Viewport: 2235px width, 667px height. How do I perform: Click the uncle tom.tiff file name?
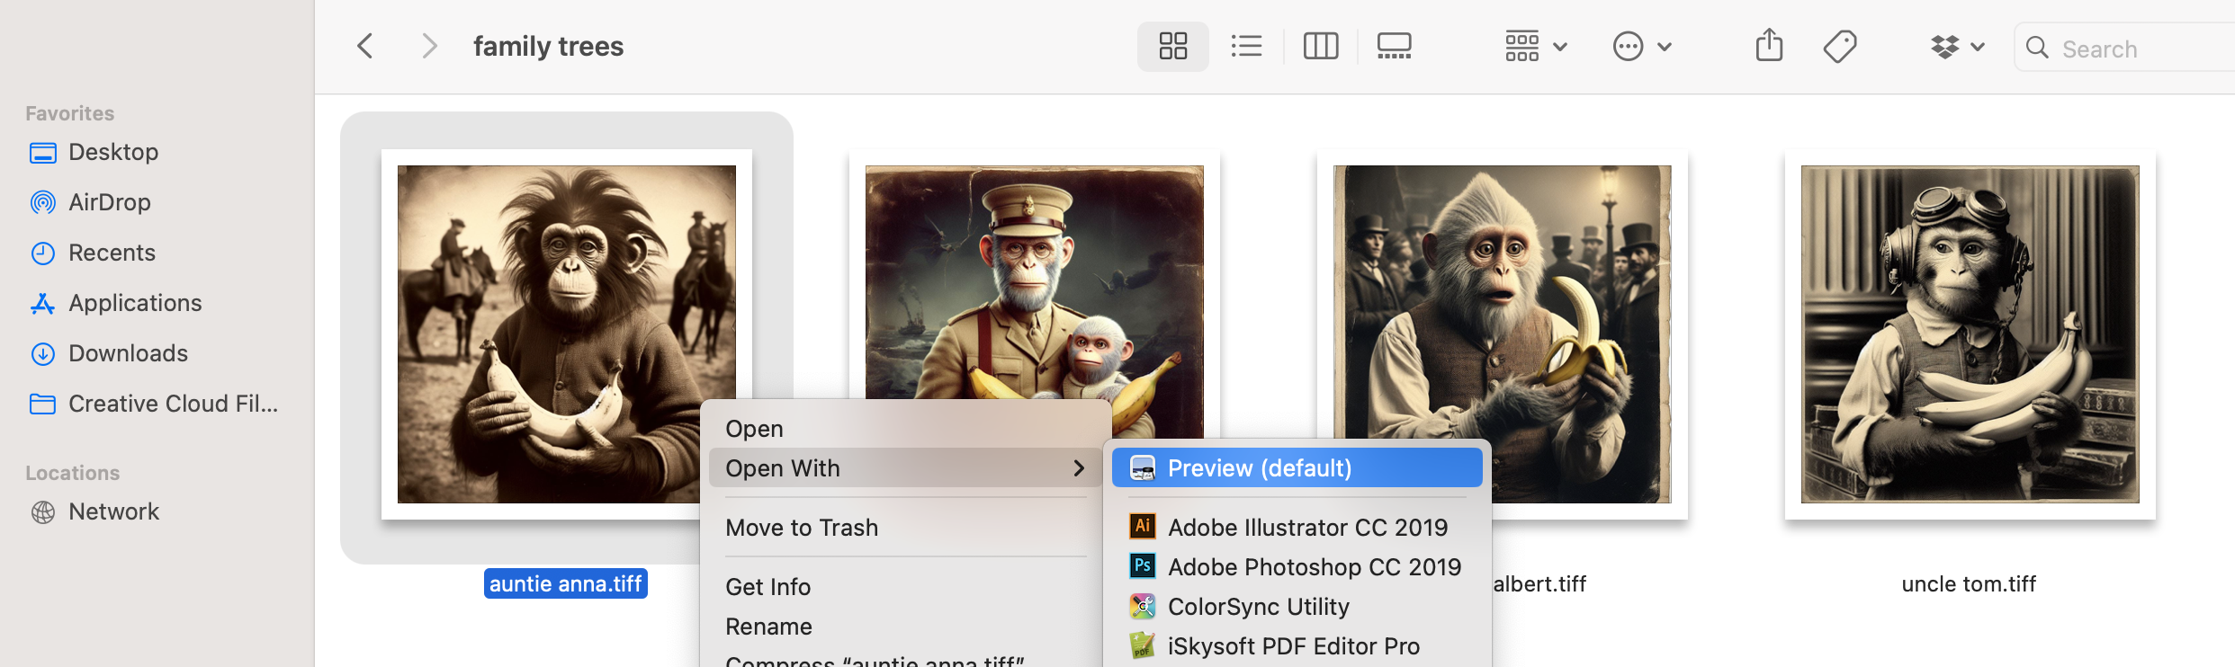[x=1969, y=584]
